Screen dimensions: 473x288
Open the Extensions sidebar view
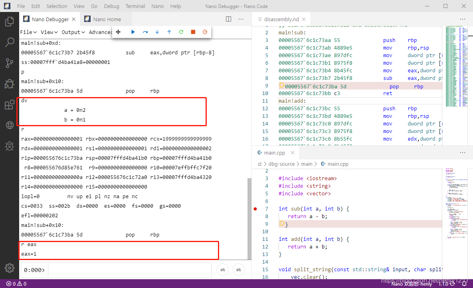pyautogui.click(x=9, y=105)
